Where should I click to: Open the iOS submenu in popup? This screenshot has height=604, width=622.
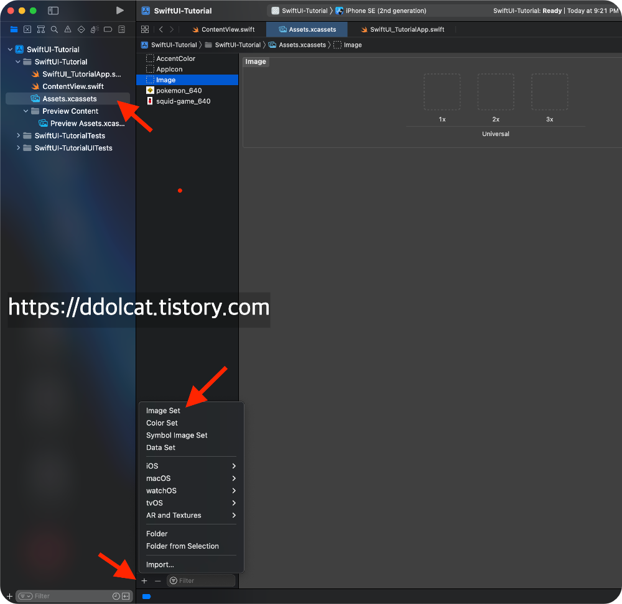[x=190, y=466]
